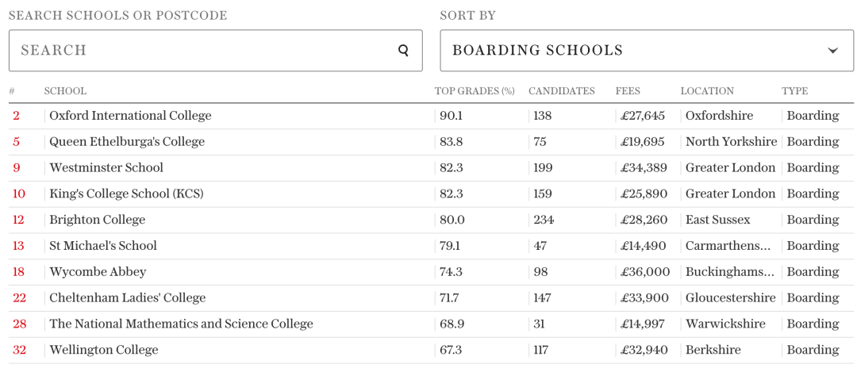The image size is (857, 368).
Task: Open Oxford International College entry
Action: (130, 116)
